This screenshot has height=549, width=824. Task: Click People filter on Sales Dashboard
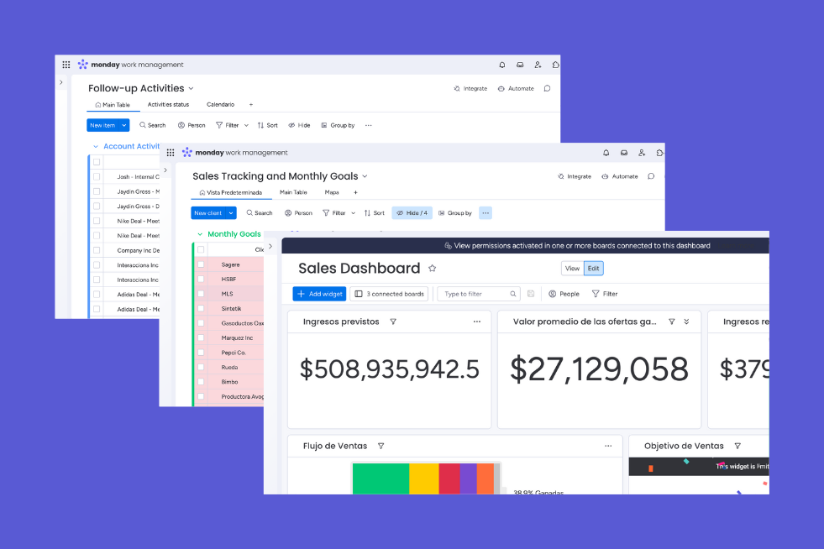(x=564, y=294)
